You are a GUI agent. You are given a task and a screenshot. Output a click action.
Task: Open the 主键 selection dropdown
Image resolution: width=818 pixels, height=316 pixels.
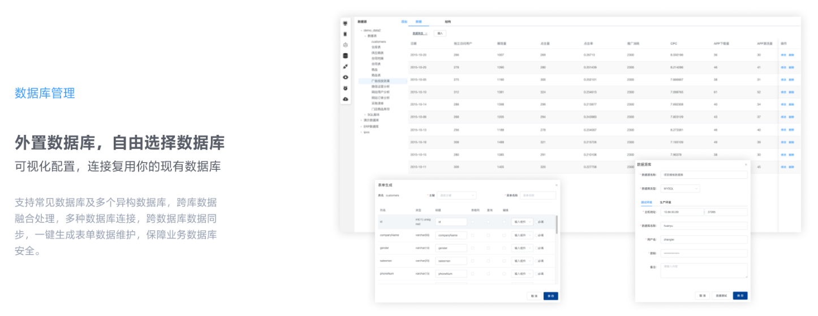click(457, 195)
